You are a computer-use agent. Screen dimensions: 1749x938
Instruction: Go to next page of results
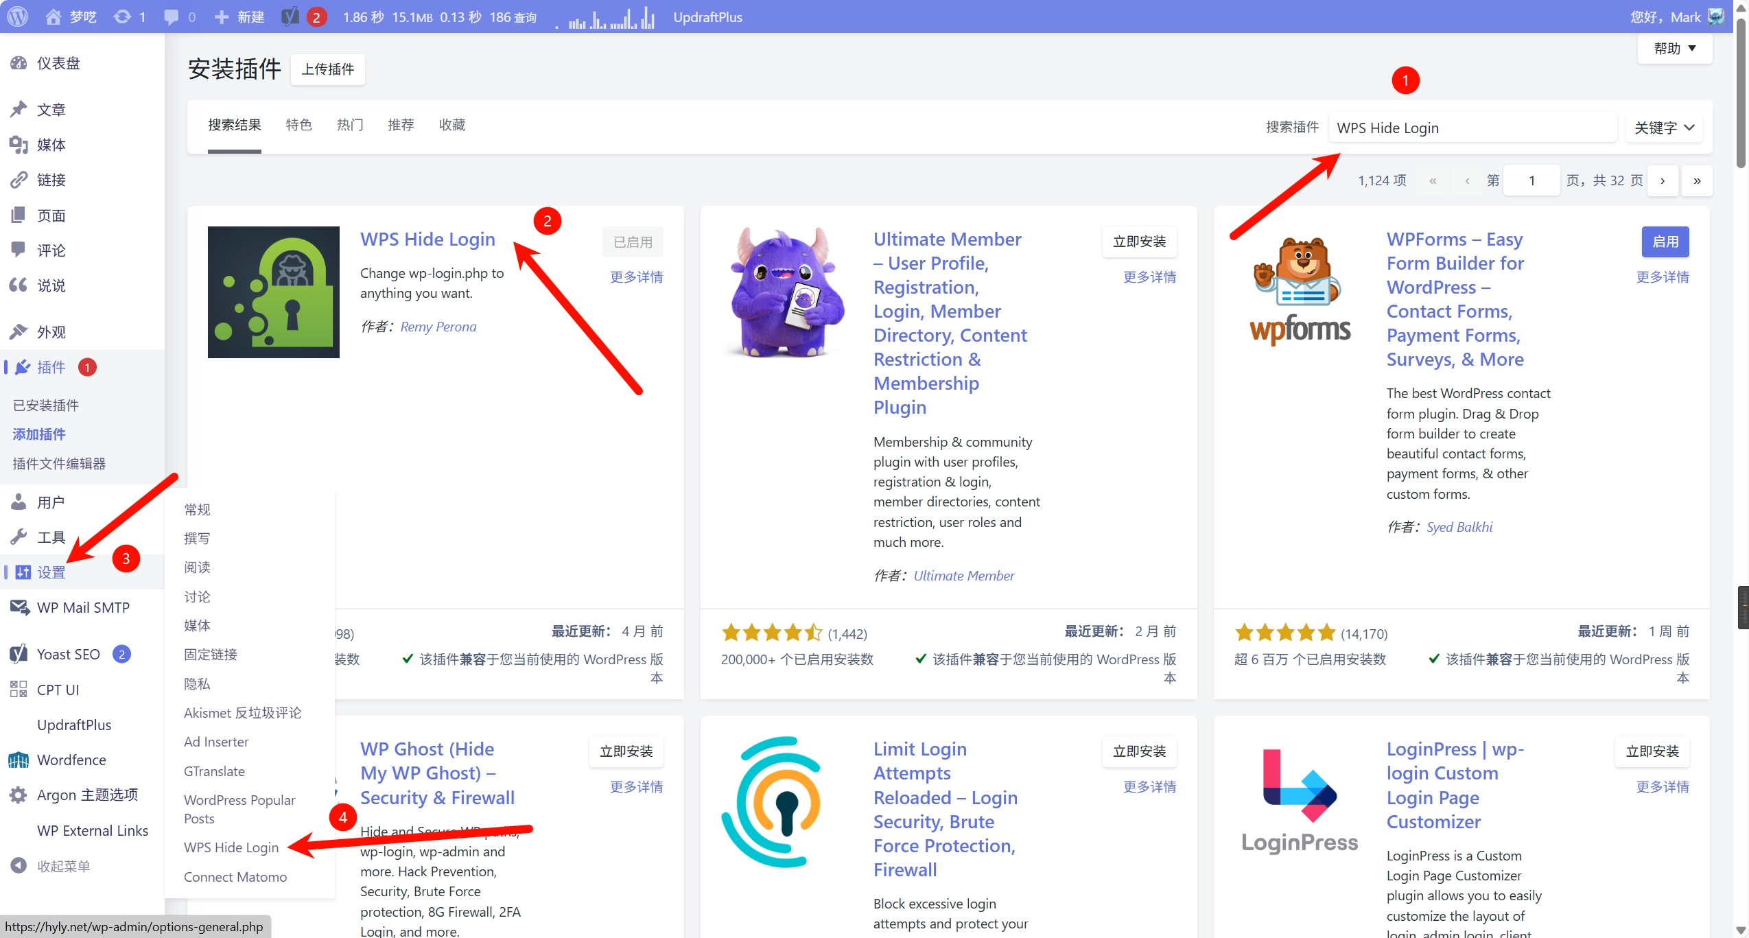coord(1663,180)
